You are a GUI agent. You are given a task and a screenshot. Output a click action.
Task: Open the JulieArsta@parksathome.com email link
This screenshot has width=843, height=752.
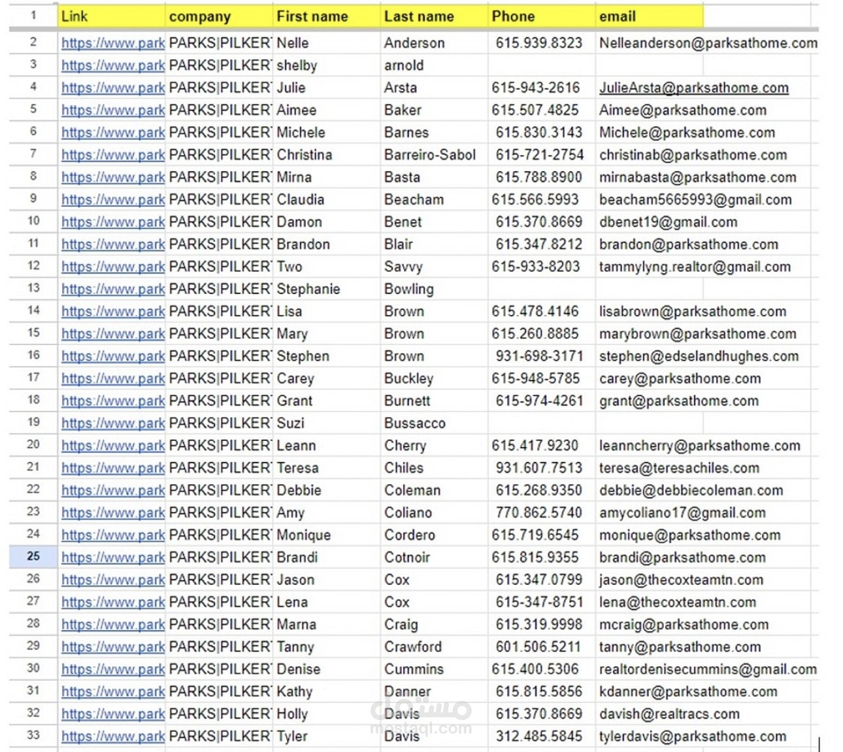point(694,88)
